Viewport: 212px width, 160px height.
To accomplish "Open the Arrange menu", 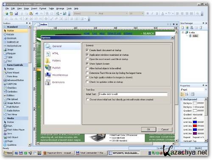I will tap(60, 8).
